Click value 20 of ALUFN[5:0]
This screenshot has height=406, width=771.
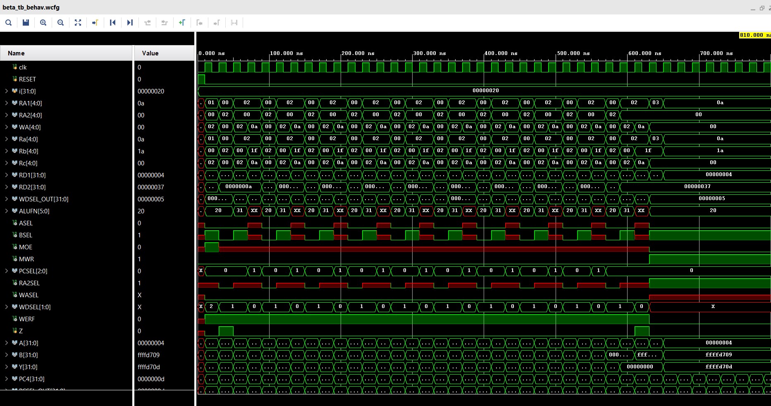(141, 211)
